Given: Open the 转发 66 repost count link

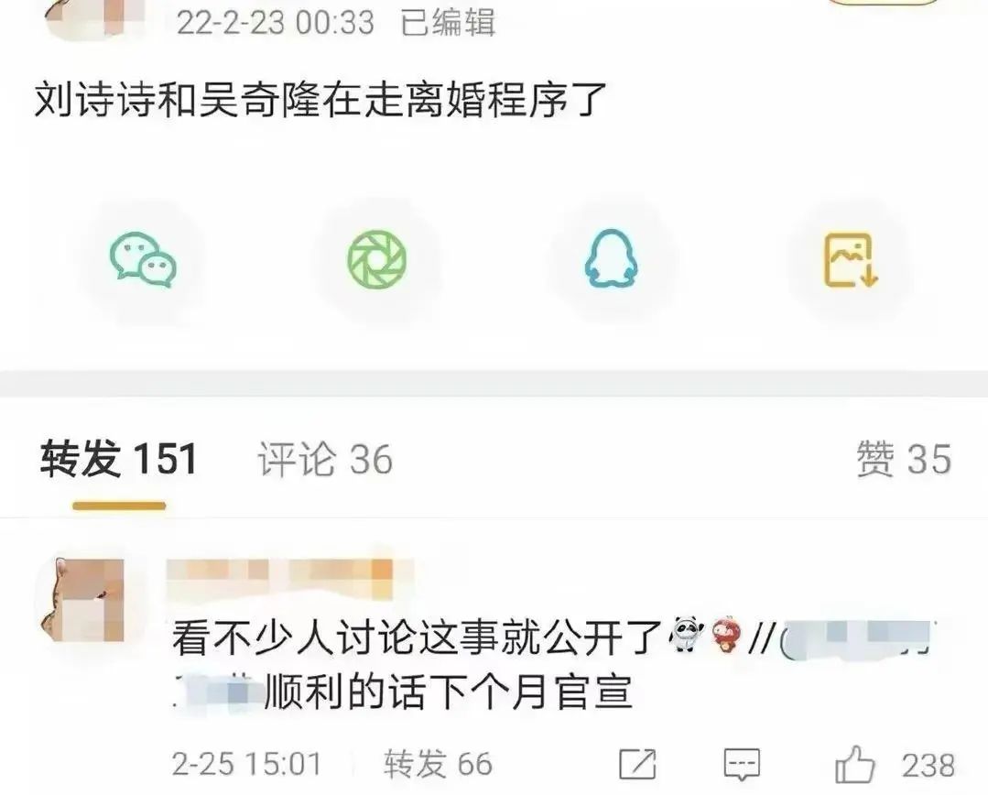Looking at the screenshot, I should point(438,764).
